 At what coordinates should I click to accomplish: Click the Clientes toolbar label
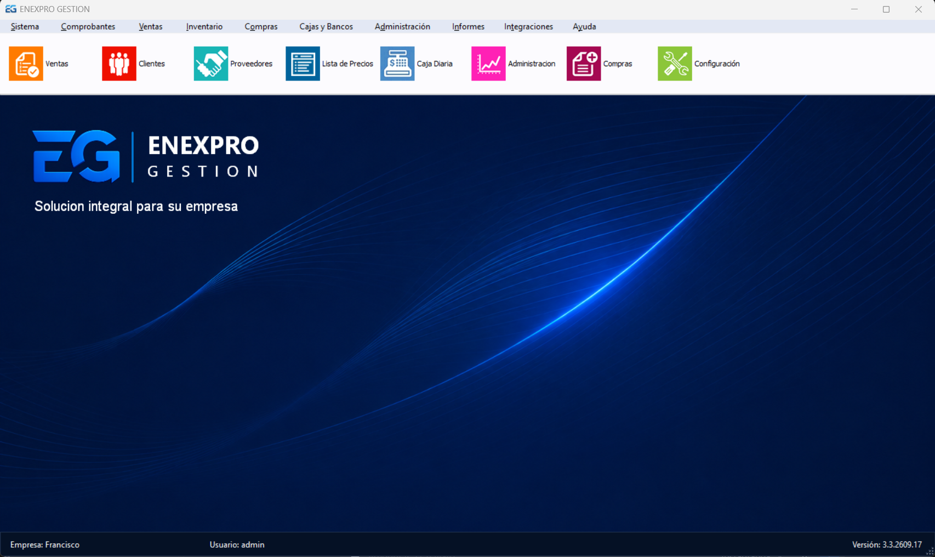click(151, 64)
